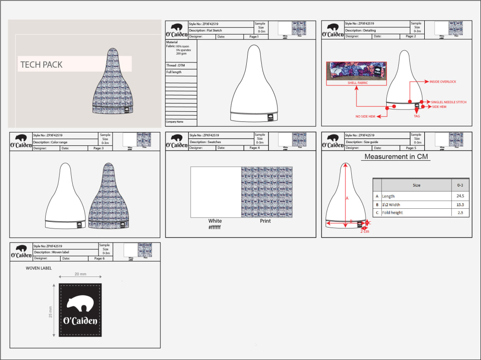Click the 'Print' swatch caption
Viewport: 481px width, 360px height.
point(266,221)
